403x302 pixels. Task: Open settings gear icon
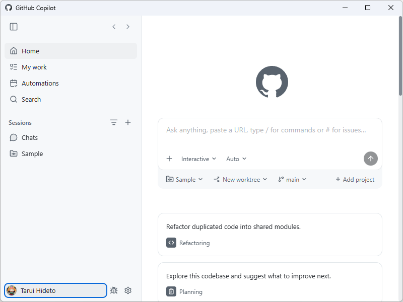pos(128,290)
